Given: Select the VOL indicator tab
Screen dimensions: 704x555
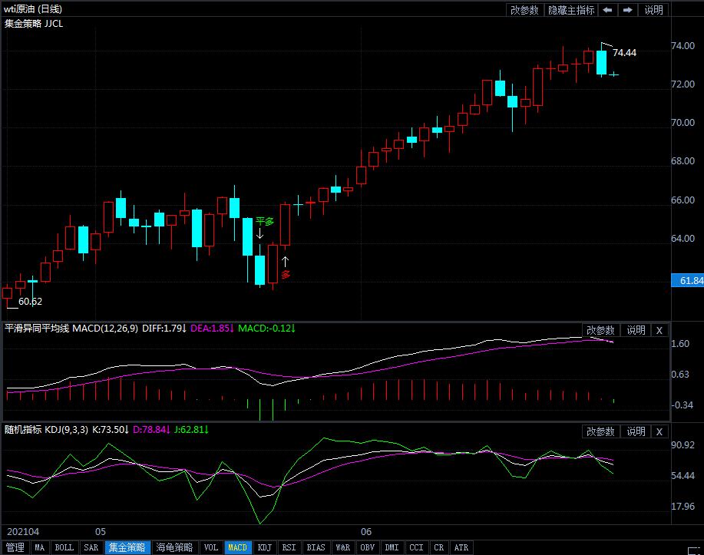Looking at the screenshot, I should click(211, 547).
